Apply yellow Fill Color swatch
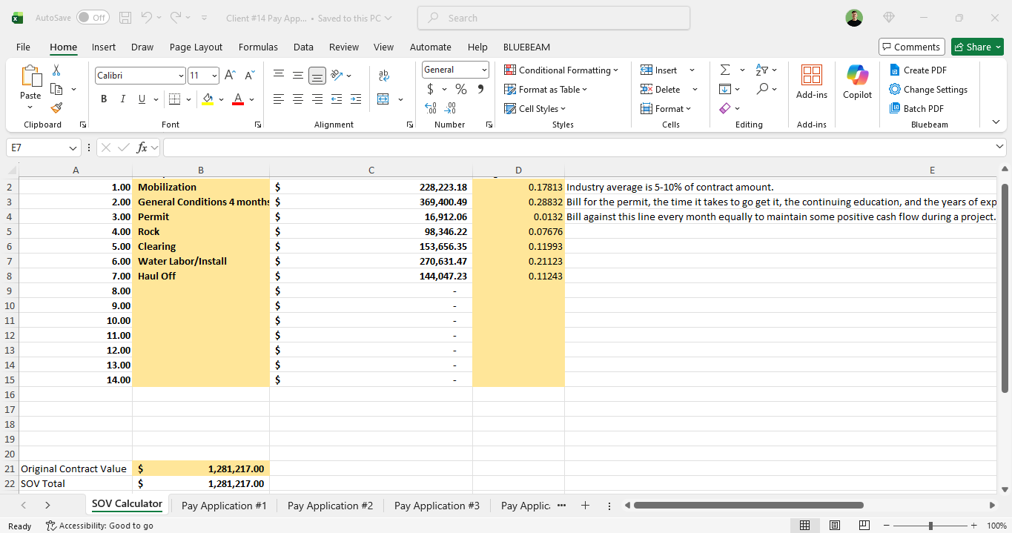 207,99
